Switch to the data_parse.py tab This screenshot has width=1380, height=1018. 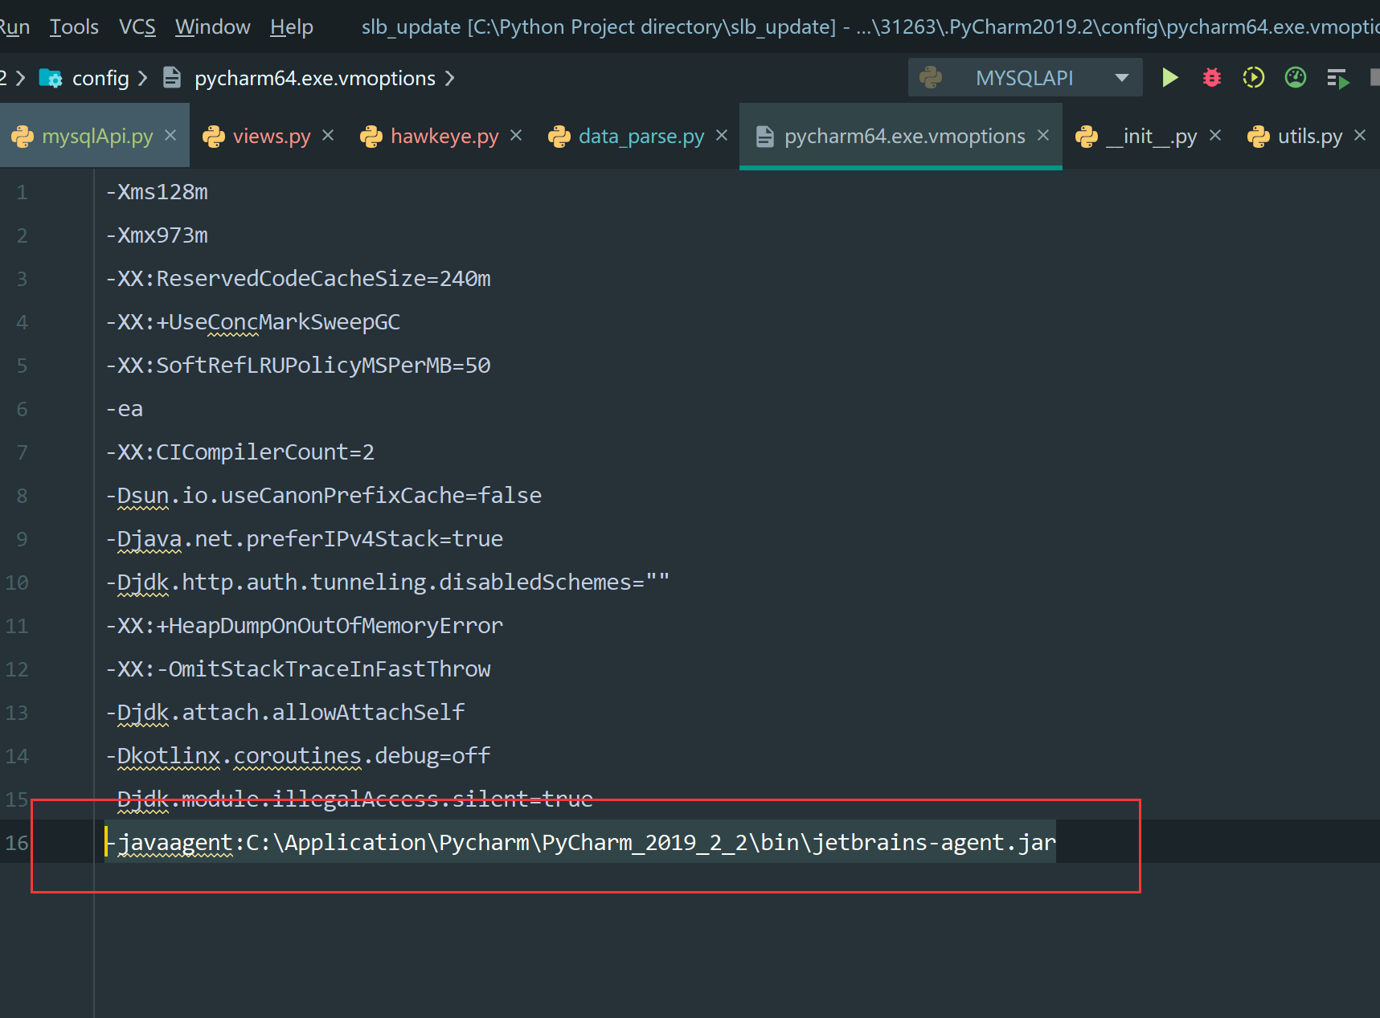point(641,137)
